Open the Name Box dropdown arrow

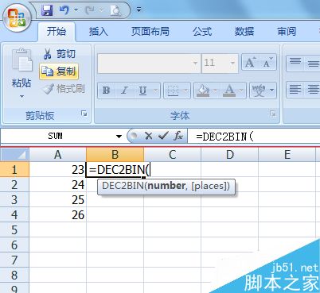coord(119,137)
